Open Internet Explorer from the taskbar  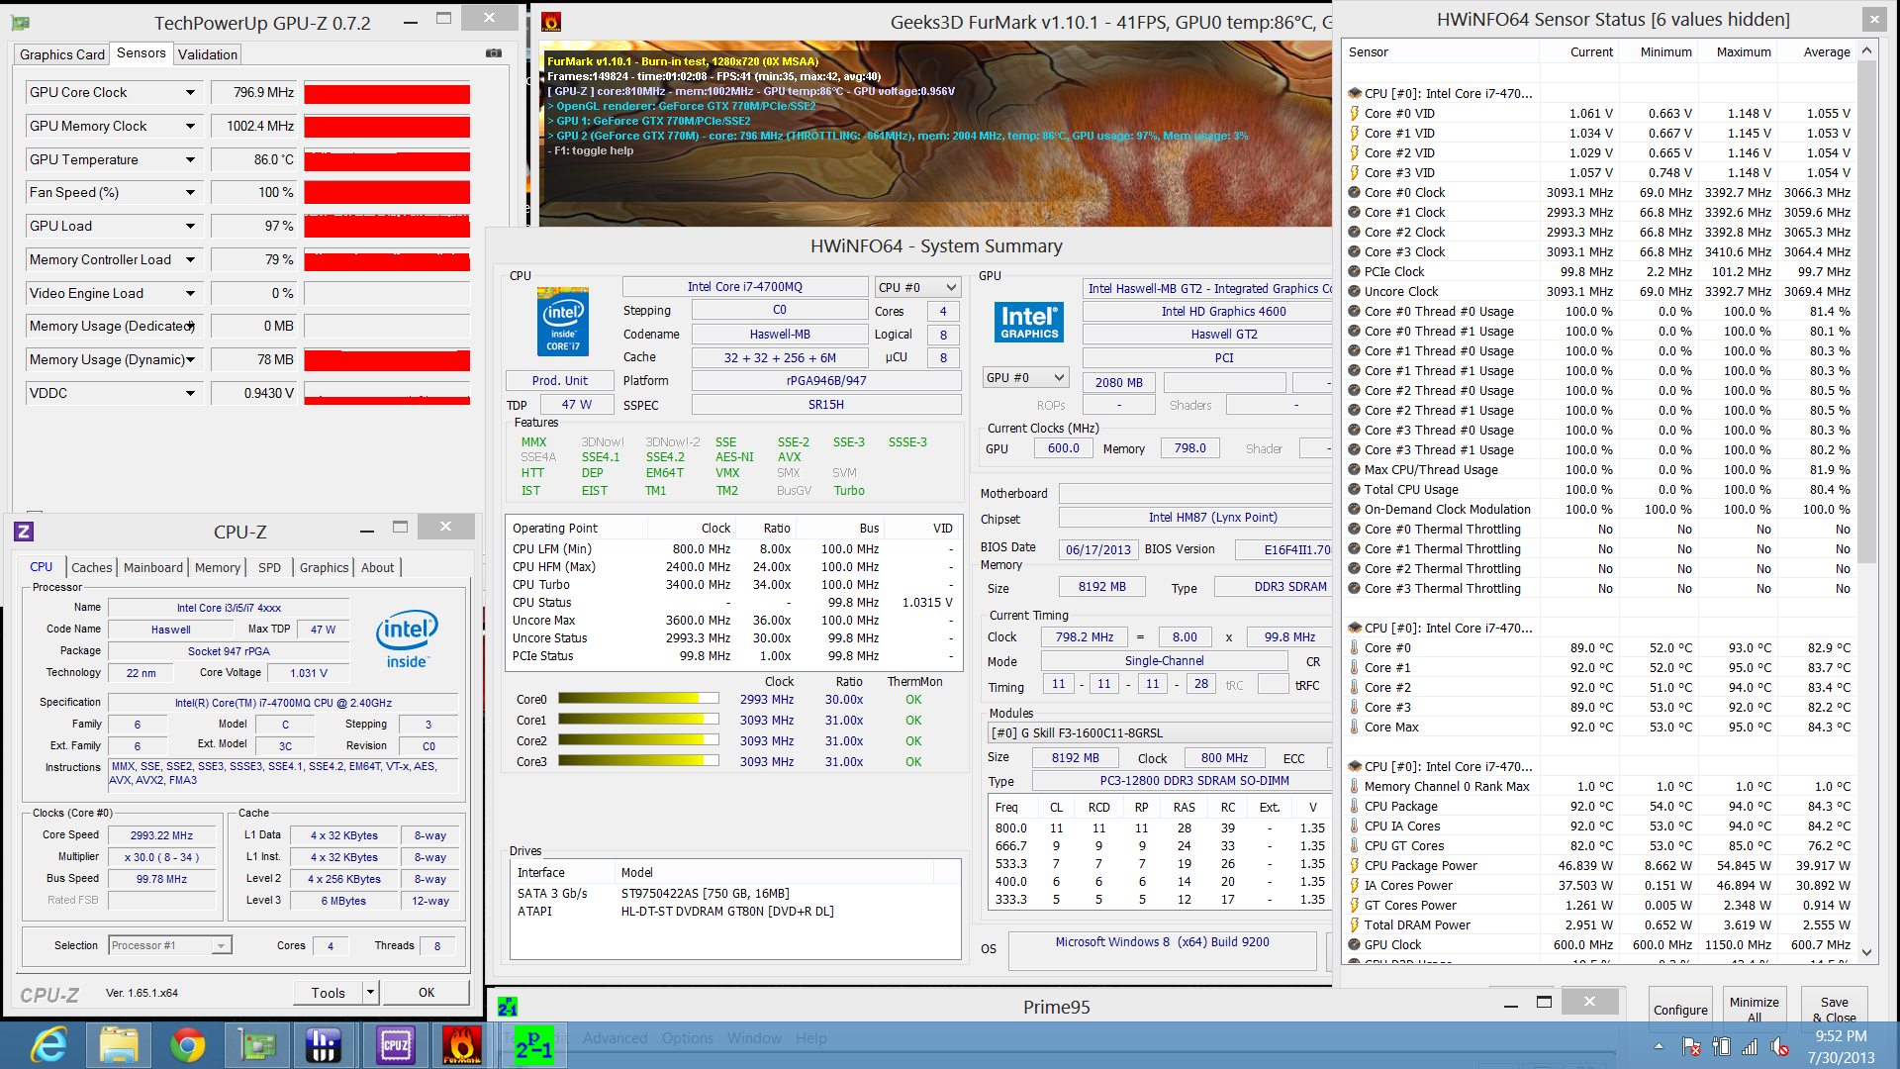(x=48, y=1045)
